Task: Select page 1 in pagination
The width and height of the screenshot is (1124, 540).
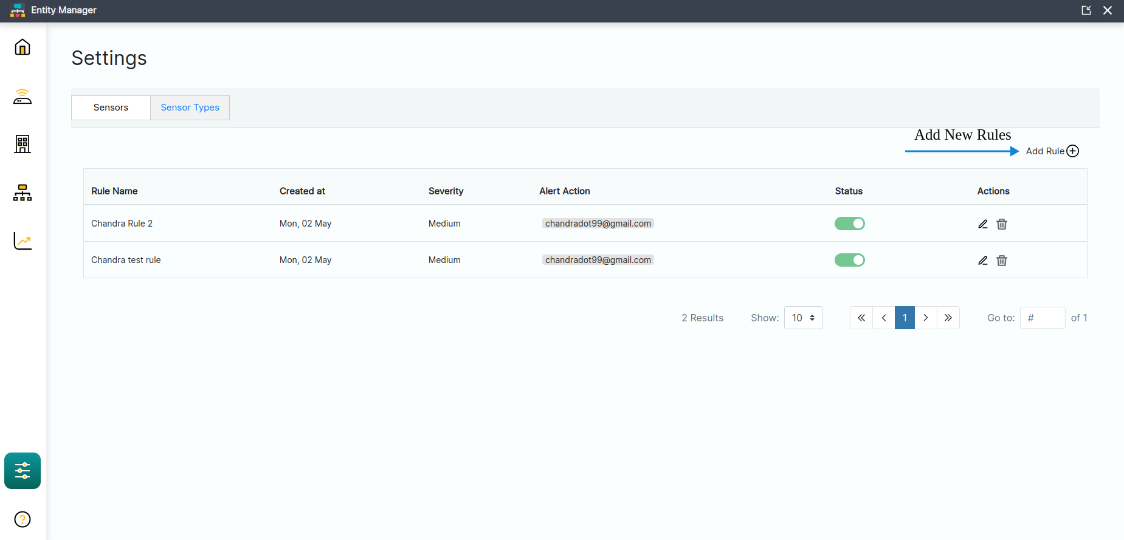Action: coord(905,318)
